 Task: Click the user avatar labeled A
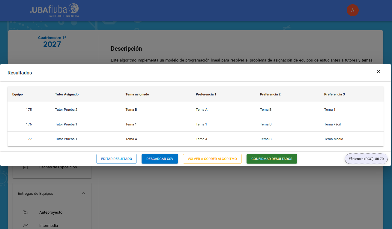pos(352,10)
